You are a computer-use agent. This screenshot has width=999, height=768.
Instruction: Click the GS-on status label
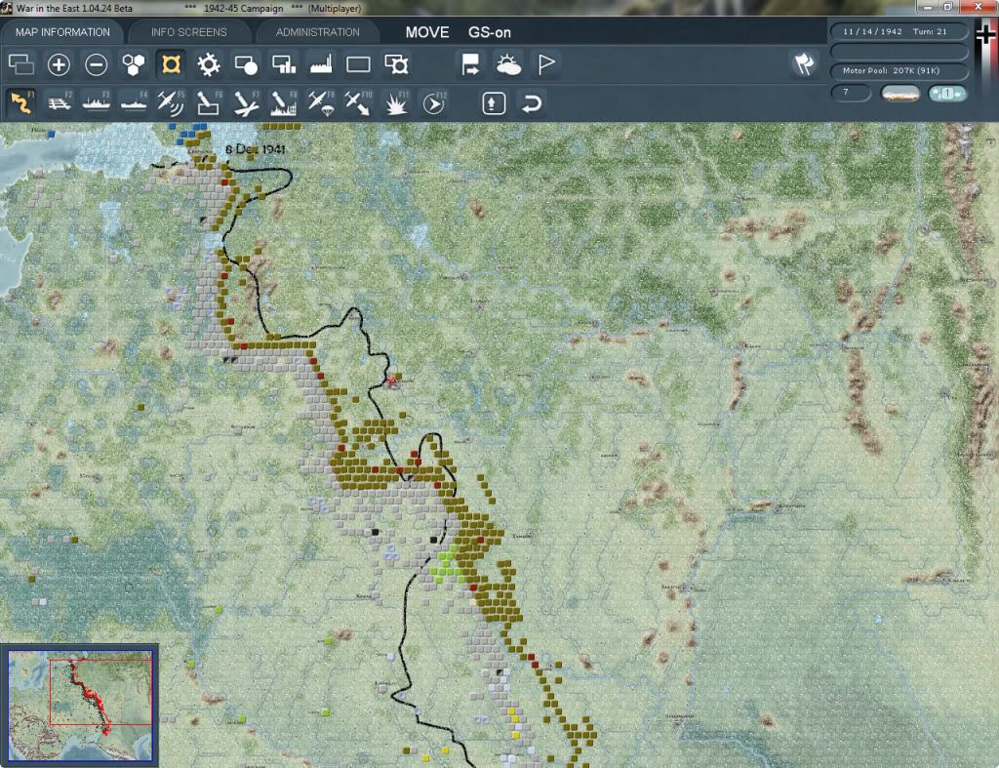click(x=490, y=32)
